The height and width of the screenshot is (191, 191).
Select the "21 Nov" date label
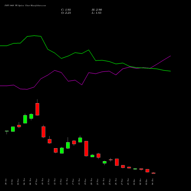pyautogui.click(x=97, y=182)
